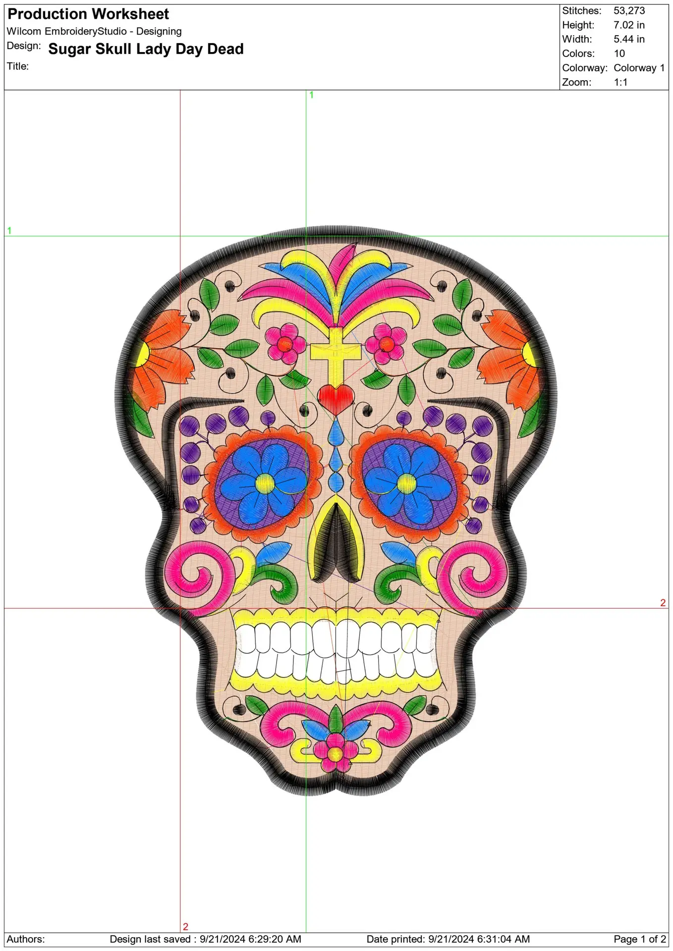This screenshot has height=951, width=673.
Task: Click the 'Production Worksheet' heading
Action: click(x=88, y=14)
